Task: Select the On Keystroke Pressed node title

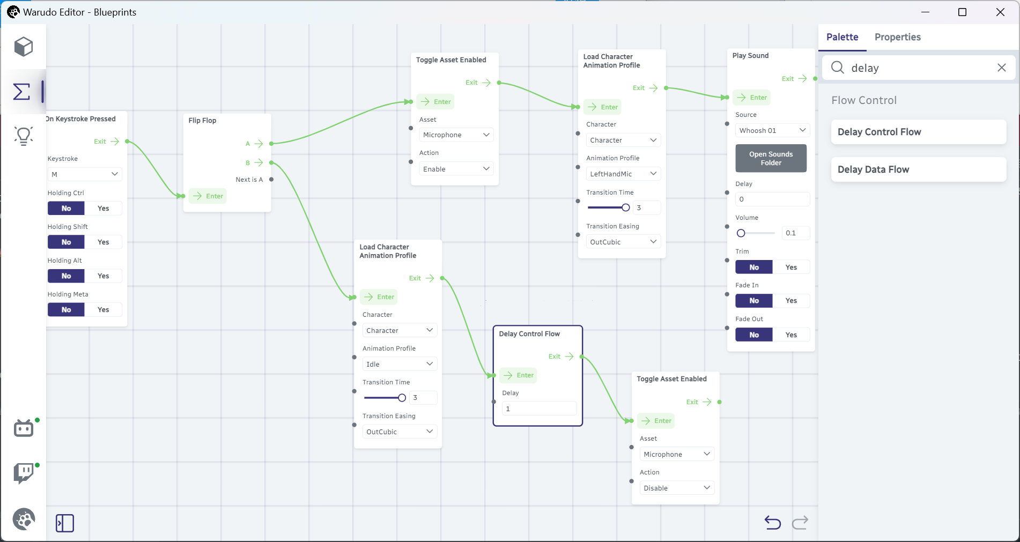Action: [x=82, y=119]
